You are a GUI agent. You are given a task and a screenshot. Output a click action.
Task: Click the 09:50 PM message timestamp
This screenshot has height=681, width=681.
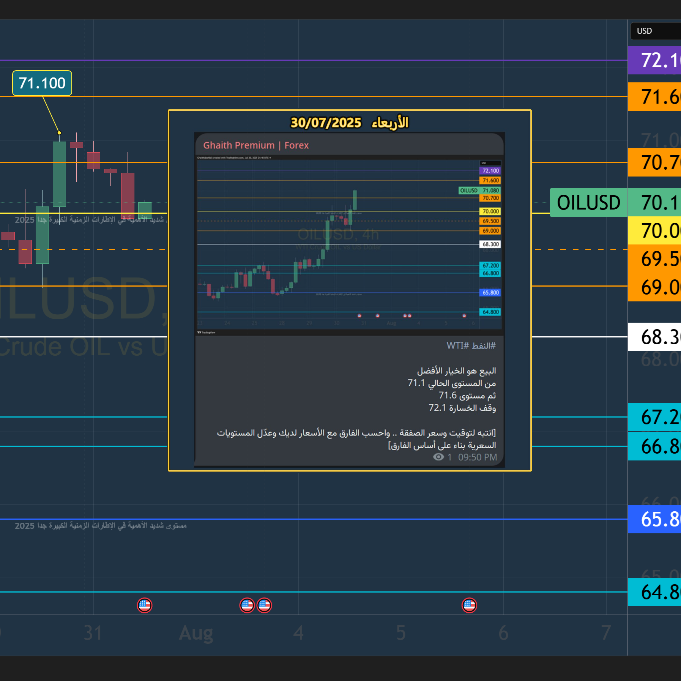[x=477, y=457]
